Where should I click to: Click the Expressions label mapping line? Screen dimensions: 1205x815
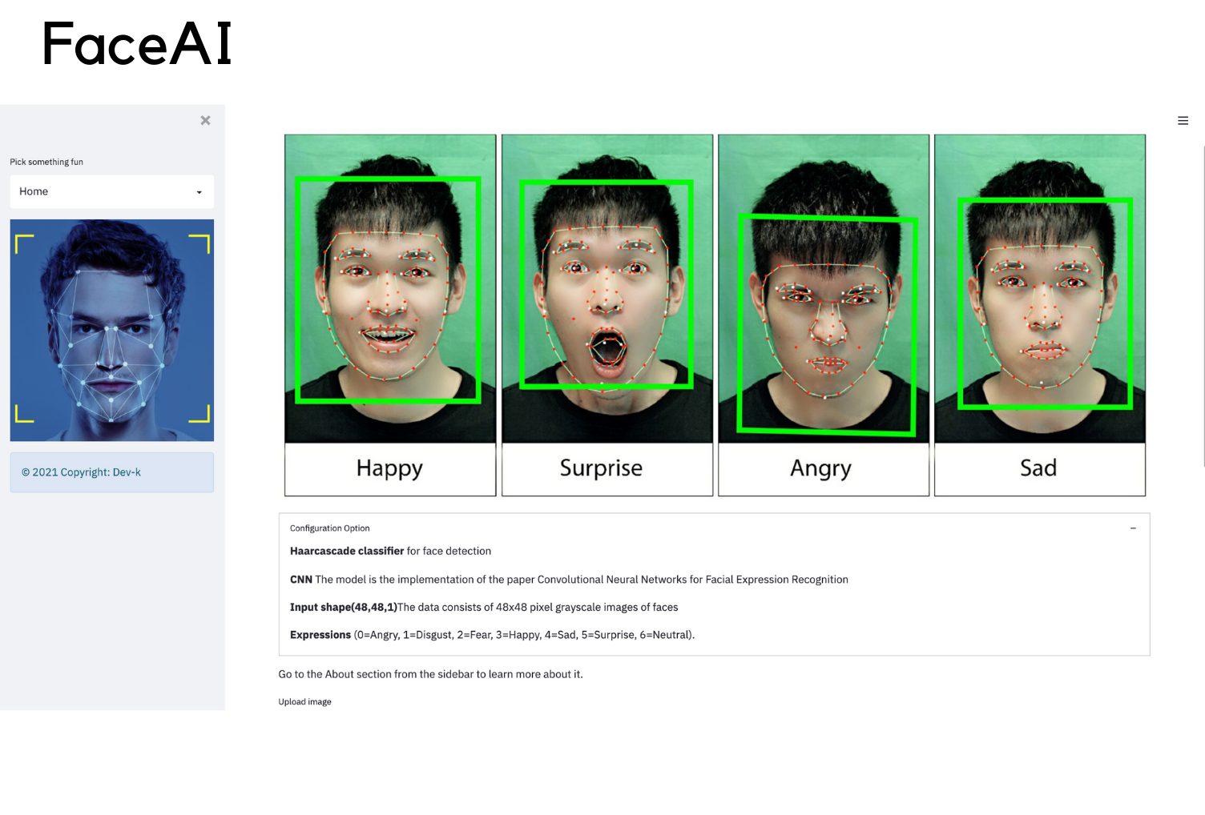(492, 635)
